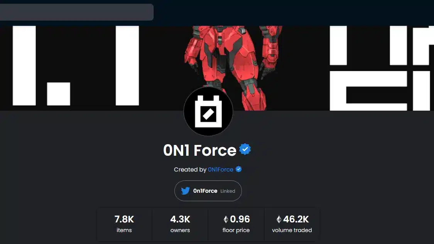Click the Created by text
The width and height of the screenshot is (434, 244).
190,170
